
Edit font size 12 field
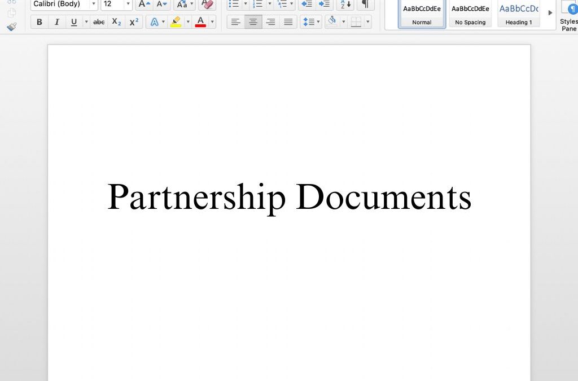pos(112,5)
